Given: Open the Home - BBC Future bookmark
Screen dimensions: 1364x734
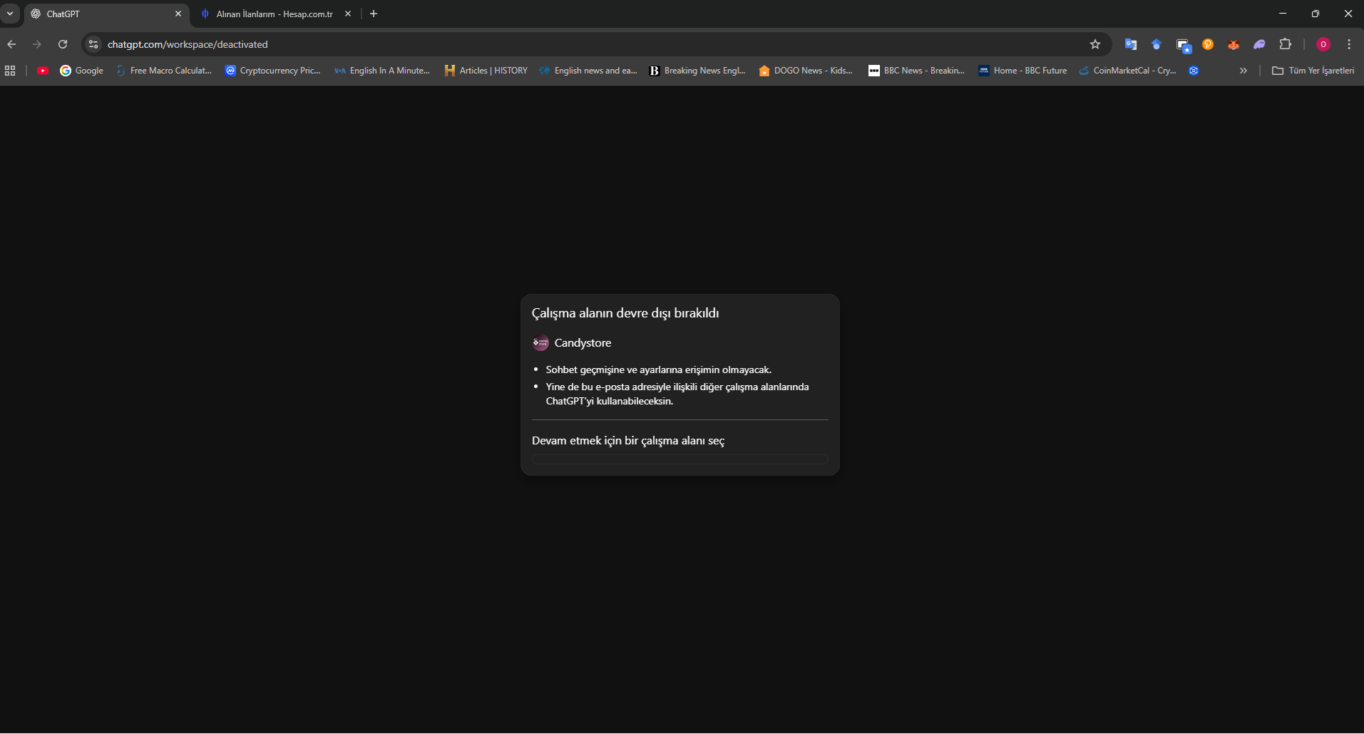Looking at the screenshot, I should 1022,71.
